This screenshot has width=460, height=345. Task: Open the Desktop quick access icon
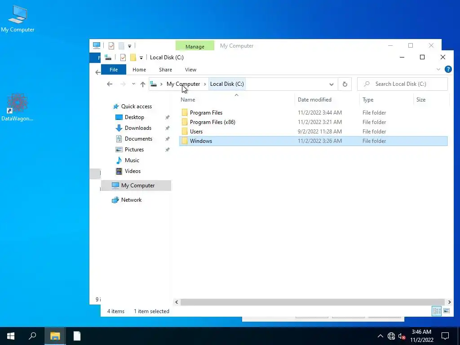tap(119, 117)
